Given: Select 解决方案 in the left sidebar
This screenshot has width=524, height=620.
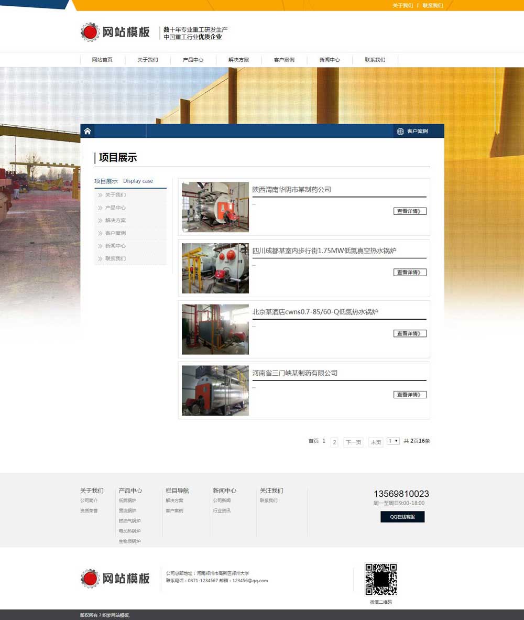Looking at the screenshot, I should pyautogui.click(x=115, y=220).
